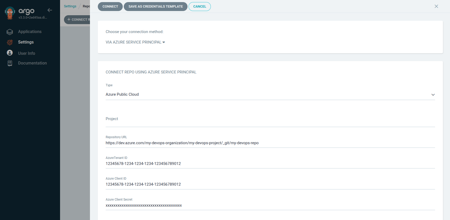Focus the Project input field
This screenshot has height=220, width=450.
pos(270,122)
